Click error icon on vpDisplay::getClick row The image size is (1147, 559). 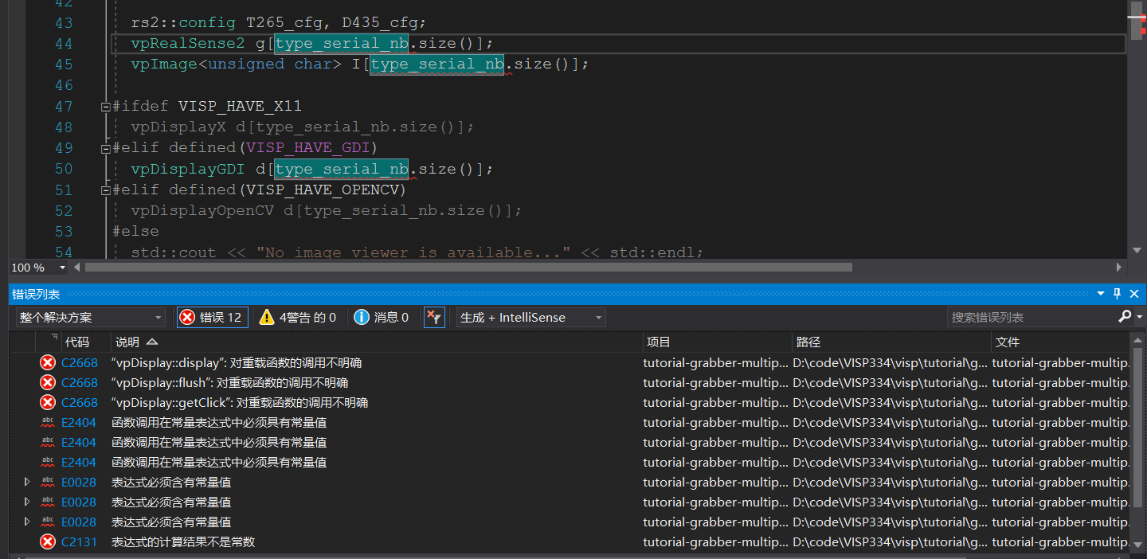click(x=48, y=403)
